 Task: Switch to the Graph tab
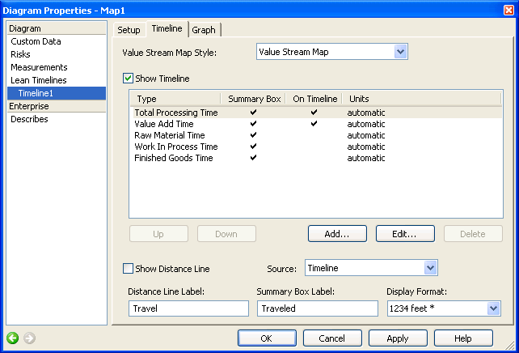(204, 30)
